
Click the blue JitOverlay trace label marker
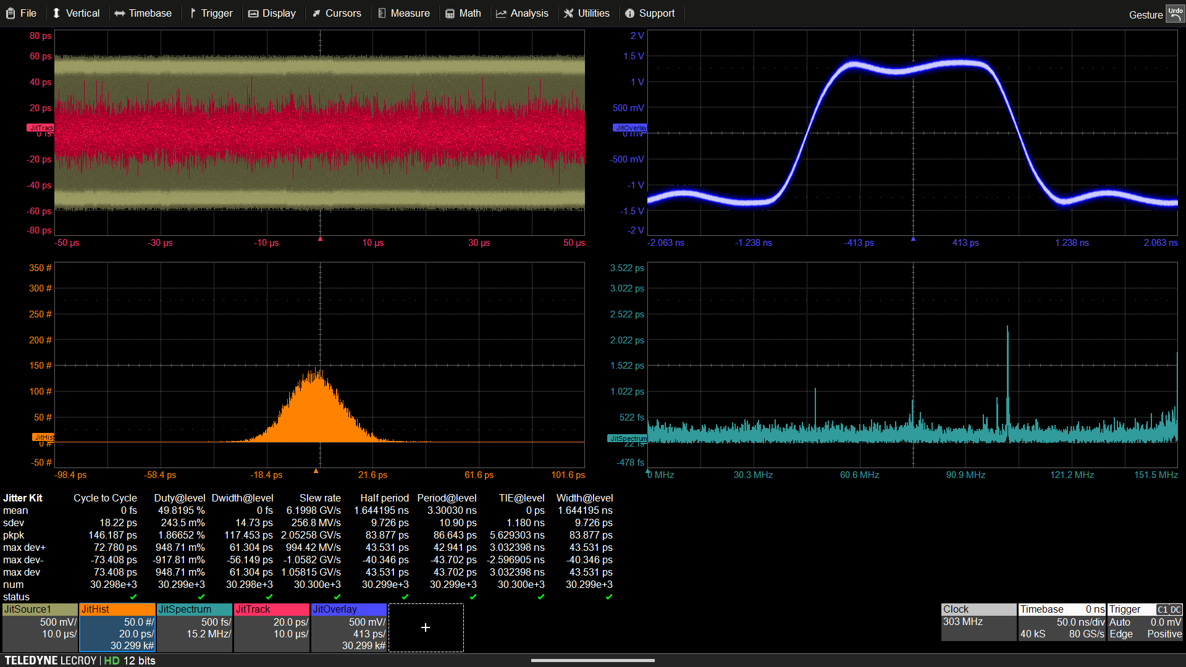630,128
